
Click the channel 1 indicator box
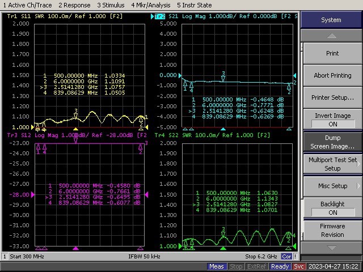[x=5, y=257]
